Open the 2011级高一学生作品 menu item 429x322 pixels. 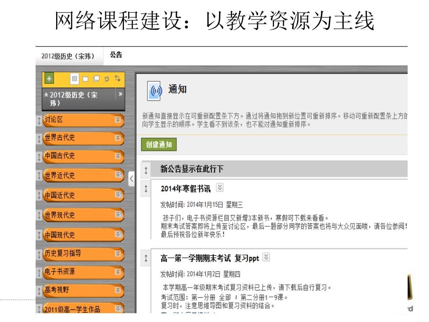pyautogui.click(x=83, y=308)
